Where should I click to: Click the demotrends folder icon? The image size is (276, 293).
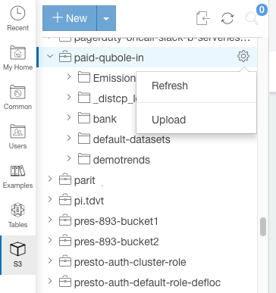click(x=84, y=159)
